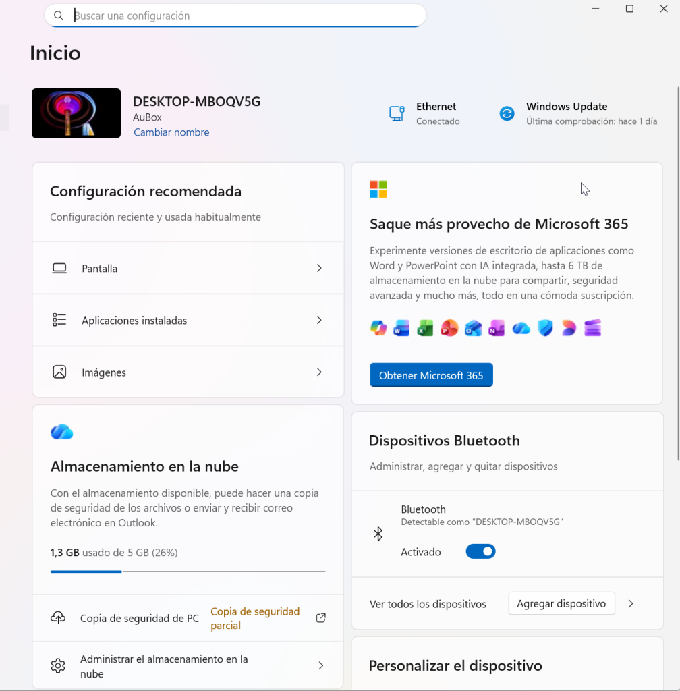
Task: Click Ethernet Conectado status text
Action: pyautogui.click(x=438, y=121)
